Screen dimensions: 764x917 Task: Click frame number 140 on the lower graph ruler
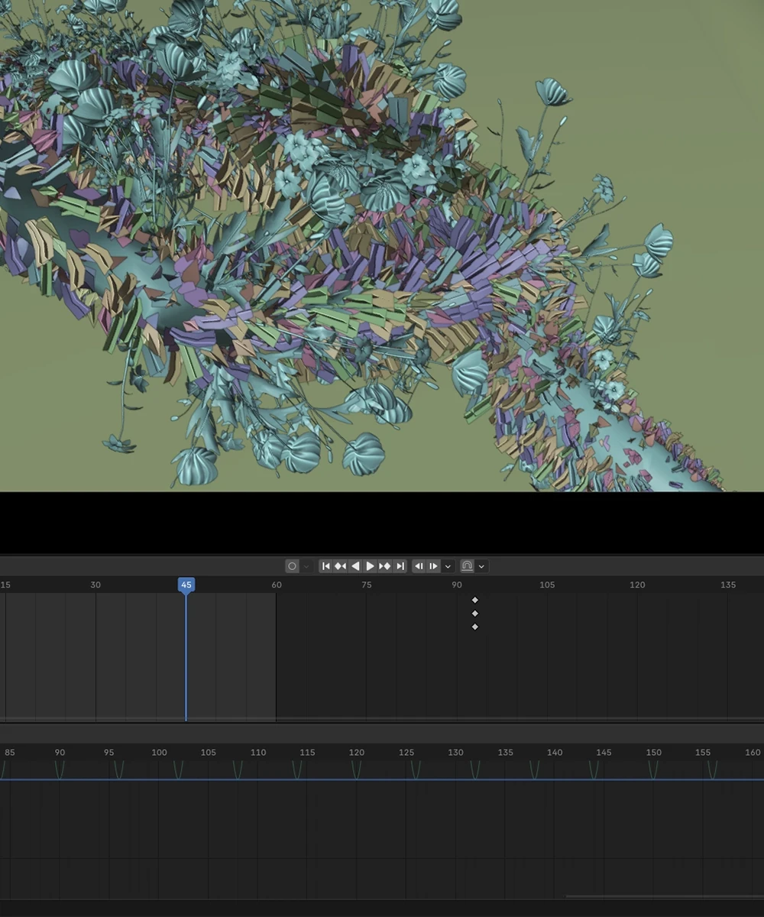[x=555, y=753]
